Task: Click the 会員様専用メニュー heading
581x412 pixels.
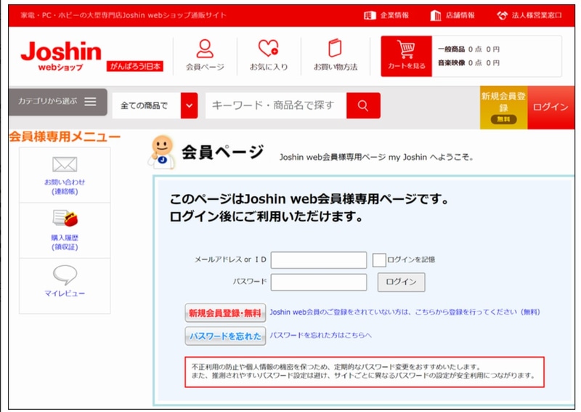Action: [65, 137]
